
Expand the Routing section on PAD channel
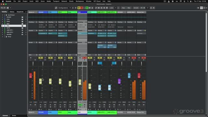pos(82,22)
